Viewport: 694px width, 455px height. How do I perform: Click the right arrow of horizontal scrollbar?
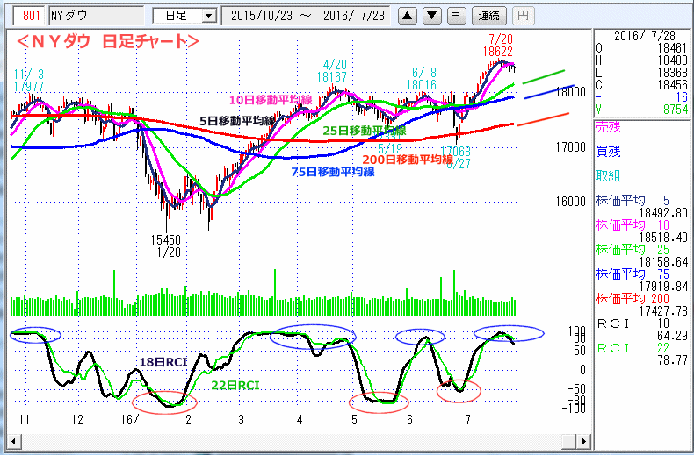pos(584,441)
